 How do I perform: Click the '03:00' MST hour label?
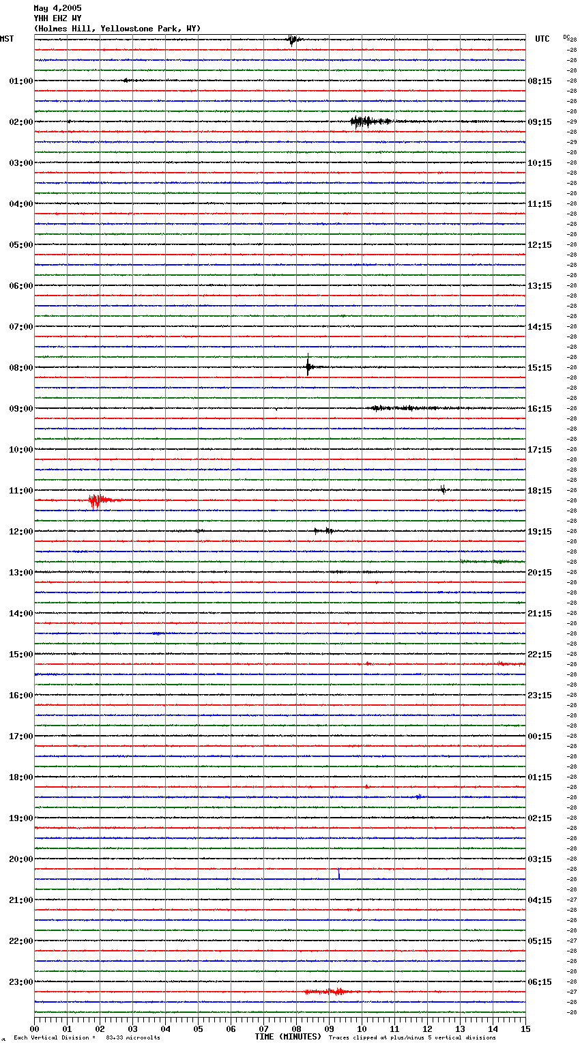(20, 163)
